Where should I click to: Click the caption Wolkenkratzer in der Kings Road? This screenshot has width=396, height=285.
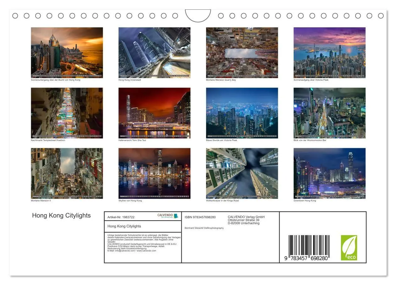223,201
